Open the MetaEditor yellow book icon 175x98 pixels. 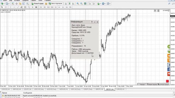tap(46, 4)
